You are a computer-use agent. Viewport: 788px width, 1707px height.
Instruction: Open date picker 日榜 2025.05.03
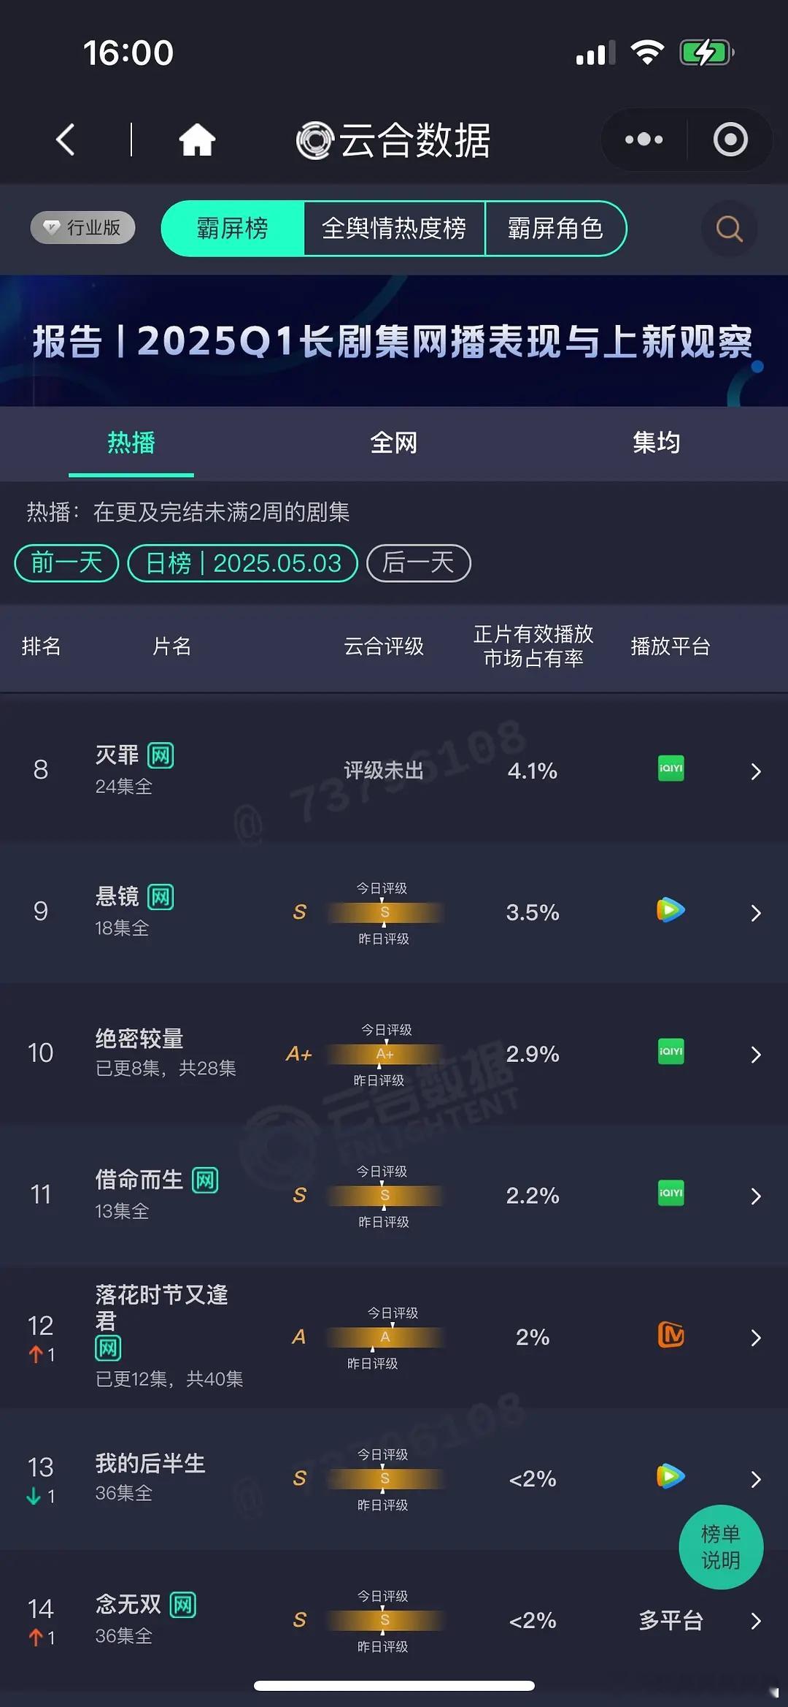pyautogui.click(x=243, y=563)
